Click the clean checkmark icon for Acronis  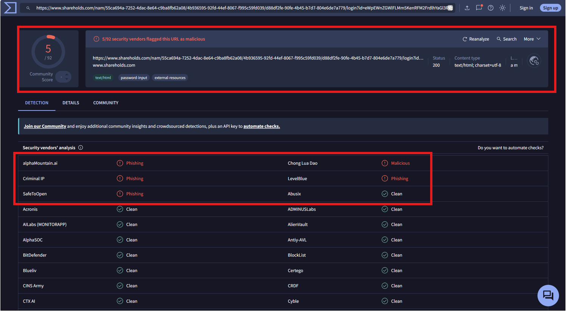pos(120,209)
